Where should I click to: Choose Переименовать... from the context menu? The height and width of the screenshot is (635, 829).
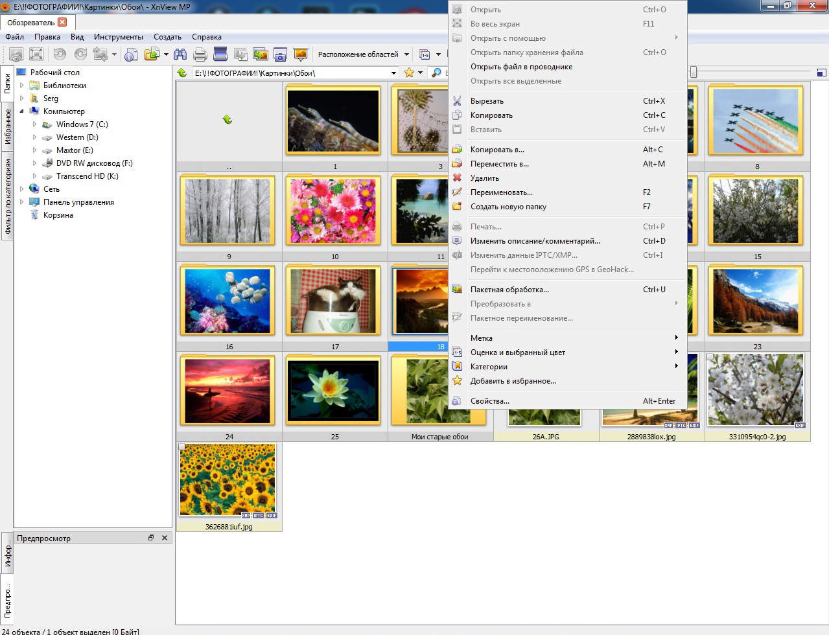click(x=501, y=192)
